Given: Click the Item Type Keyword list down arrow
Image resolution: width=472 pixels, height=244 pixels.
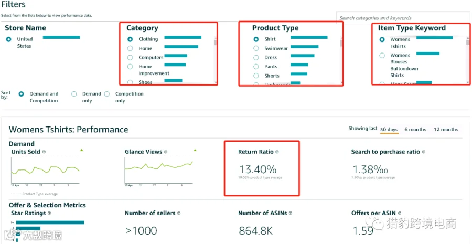Looking at the screenshot, I should point(467,82).
